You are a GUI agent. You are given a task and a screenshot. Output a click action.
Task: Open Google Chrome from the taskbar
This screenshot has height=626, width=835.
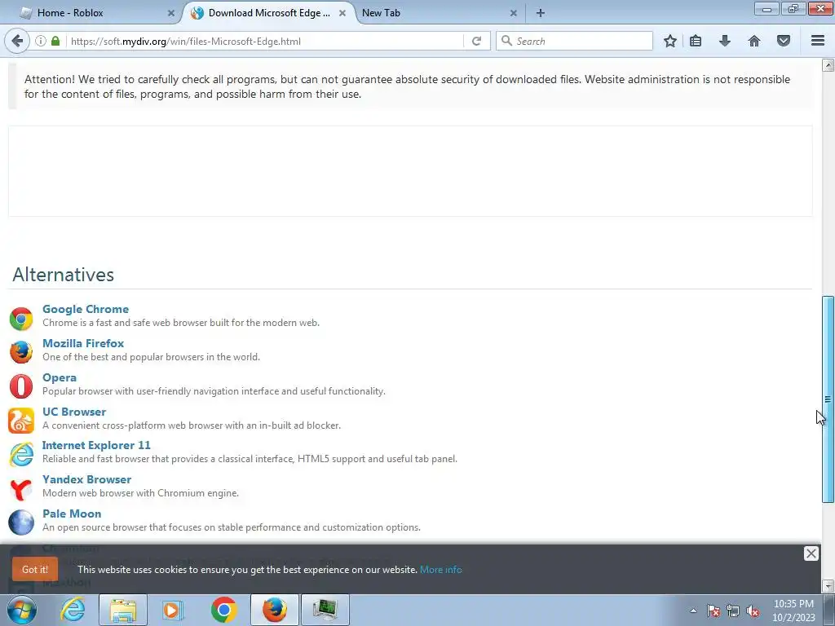tap(223, 610)
